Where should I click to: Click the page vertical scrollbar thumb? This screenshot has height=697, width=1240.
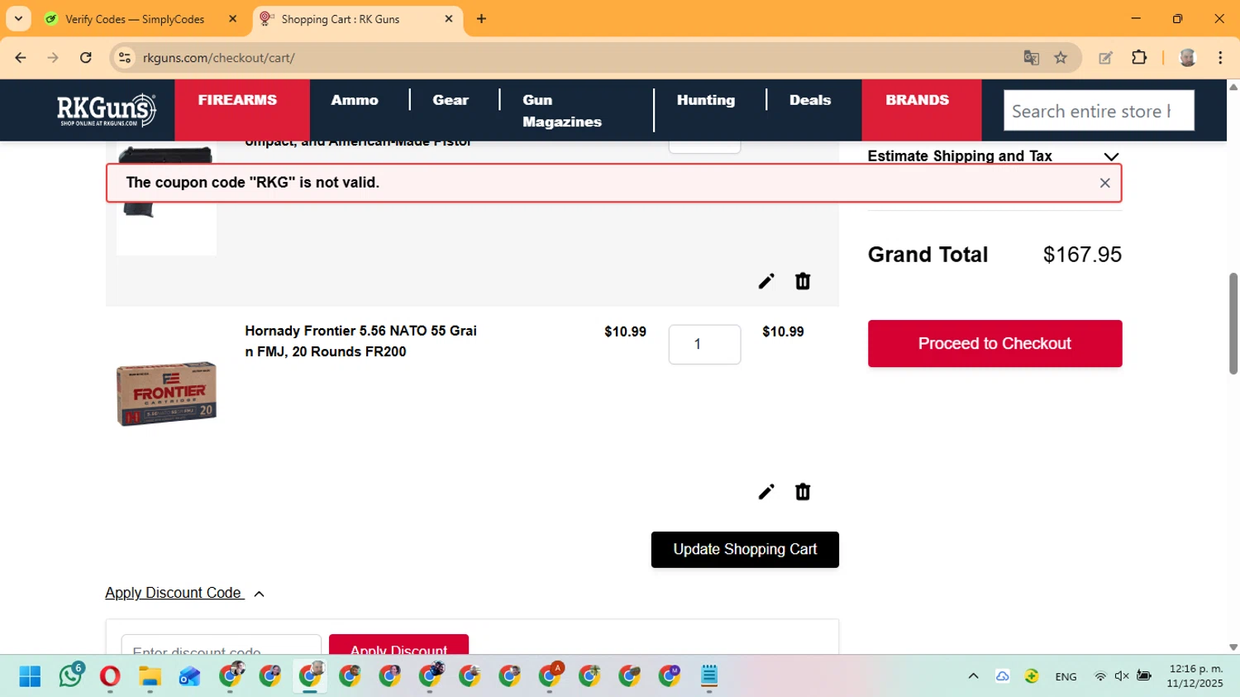click(x=1233, y=323)
